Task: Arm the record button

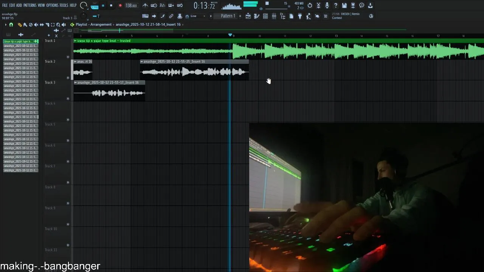Action: tap(120, 6)
